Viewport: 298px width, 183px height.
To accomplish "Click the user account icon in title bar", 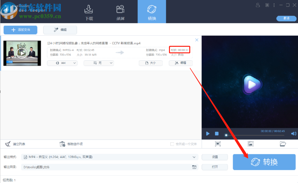I will (257, 5).
